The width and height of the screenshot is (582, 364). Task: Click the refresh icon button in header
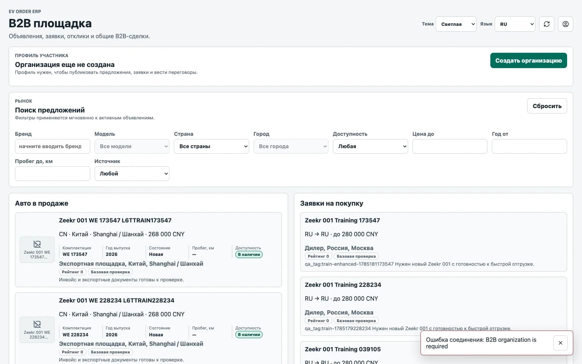tap(546, 24)
